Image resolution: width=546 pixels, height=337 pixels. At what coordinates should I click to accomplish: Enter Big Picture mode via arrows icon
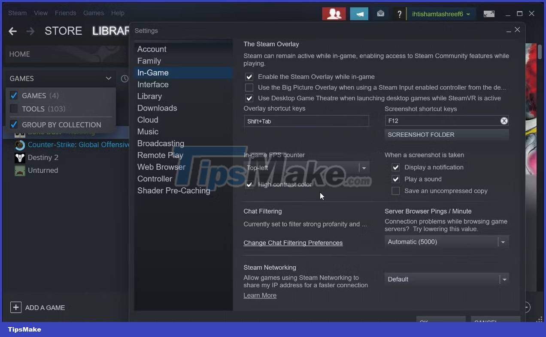coord(489,13)
